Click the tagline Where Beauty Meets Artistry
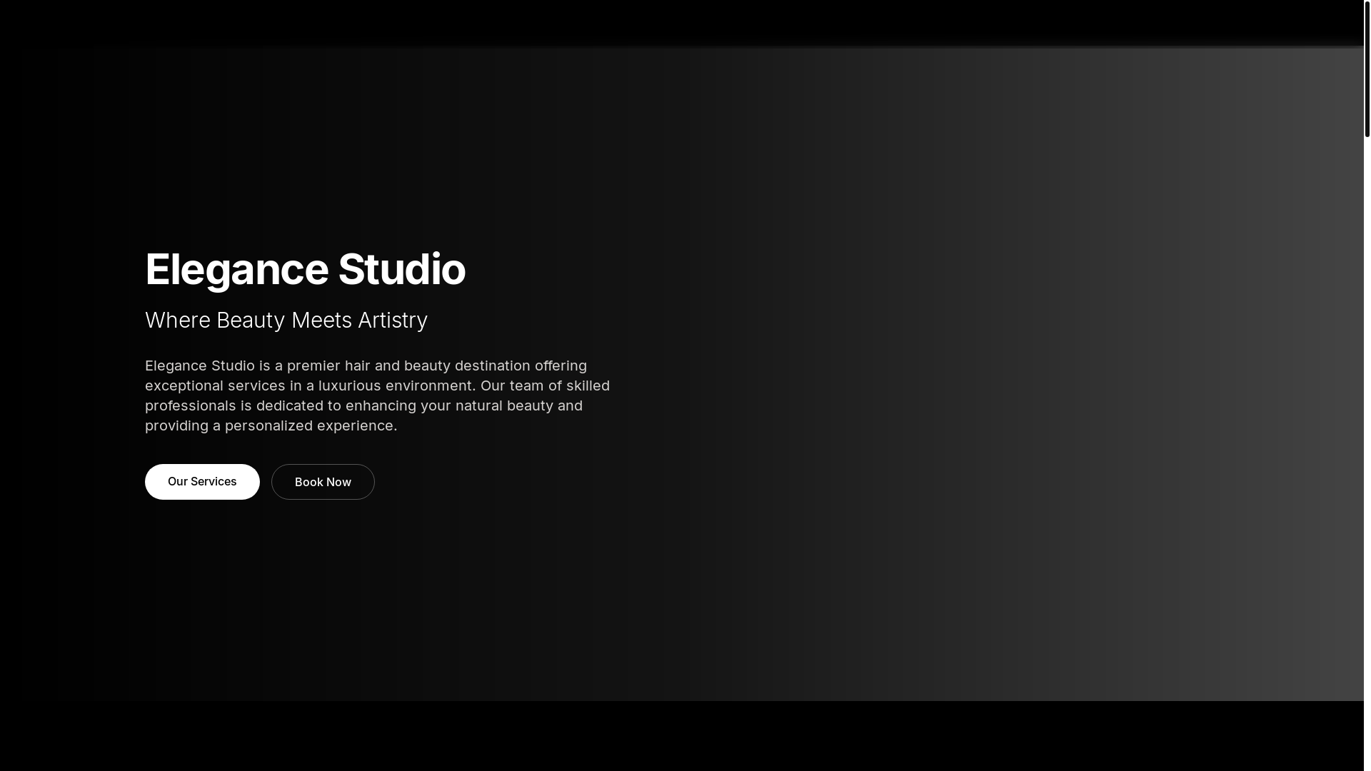Image resolution: width=1371 pixels, height=771 pixels. click(286, 320)
